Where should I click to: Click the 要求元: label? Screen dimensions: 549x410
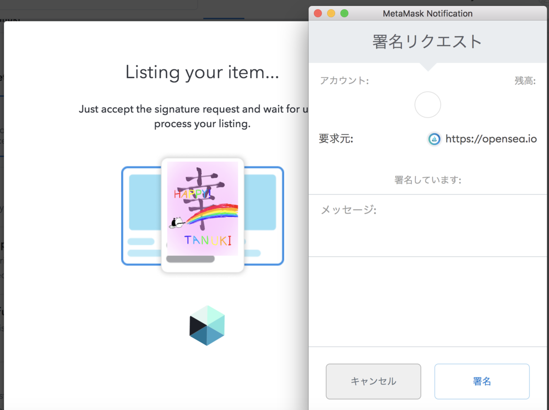click(x=336, y=139)
